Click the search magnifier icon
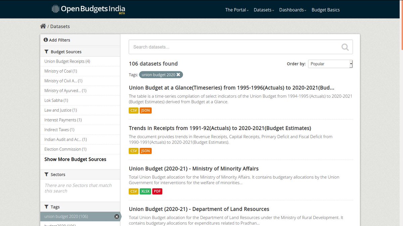 click(345, 47)
